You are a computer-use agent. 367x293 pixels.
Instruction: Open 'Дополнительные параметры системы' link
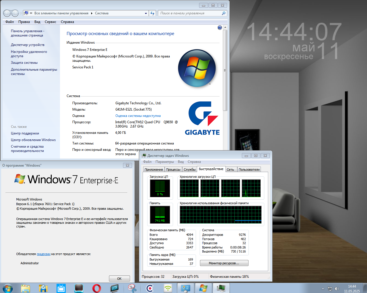(x=34, y=72)
